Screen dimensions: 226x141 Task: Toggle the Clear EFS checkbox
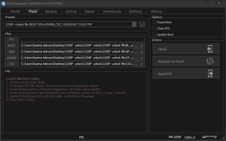point(155,28)
